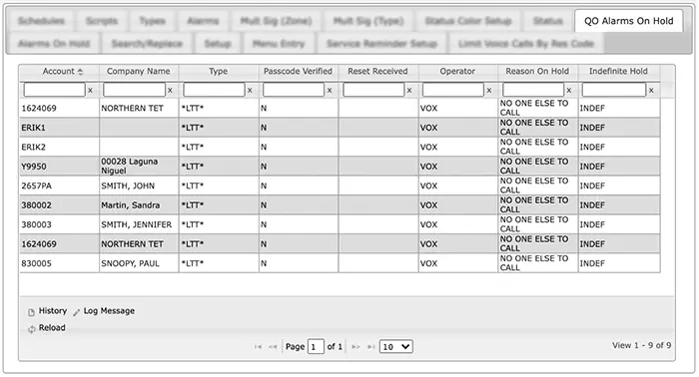Click the History icon button
The image size is (699, 377).
click(31, 312)
